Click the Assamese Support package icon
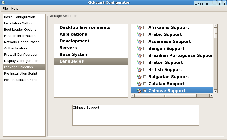 pyautogui.click(x=139, y=42)
